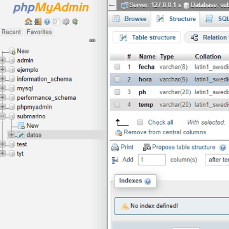Viewport: 229px width, 229px height.
Task: Expand the ejemplo database node
Action: [3, 69]
